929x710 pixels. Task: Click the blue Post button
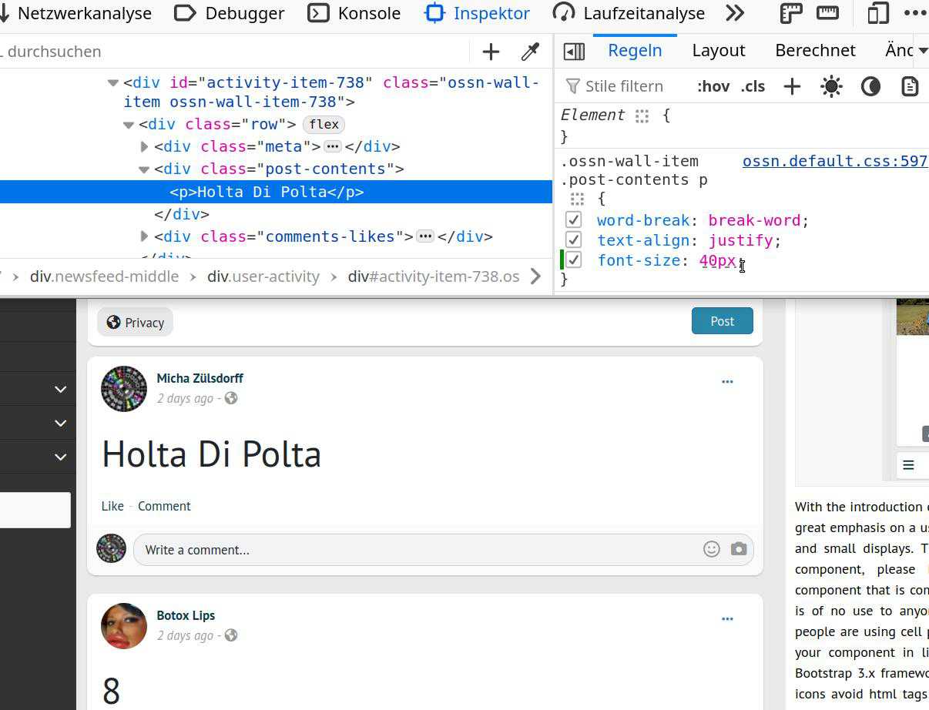(722, 321)
